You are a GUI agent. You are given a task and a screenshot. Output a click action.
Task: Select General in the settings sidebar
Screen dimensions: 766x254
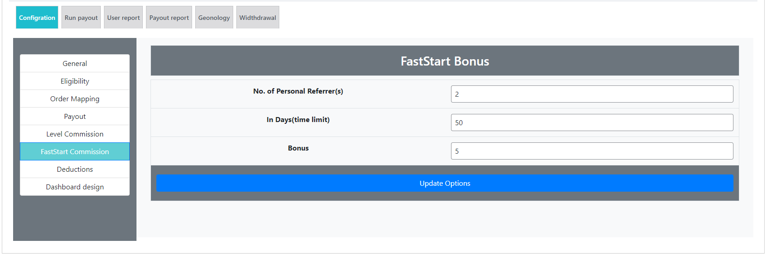[x=75, y=64]
